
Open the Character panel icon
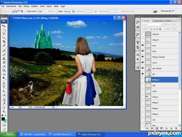pos(138,55)
